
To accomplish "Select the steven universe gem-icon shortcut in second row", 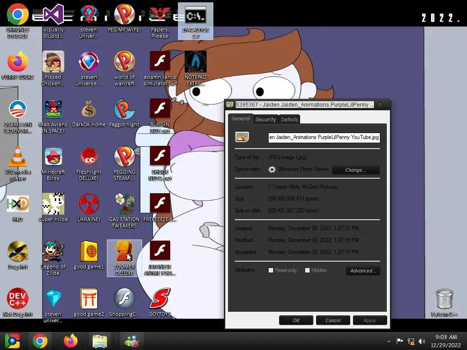I will (x=89, y=68).
